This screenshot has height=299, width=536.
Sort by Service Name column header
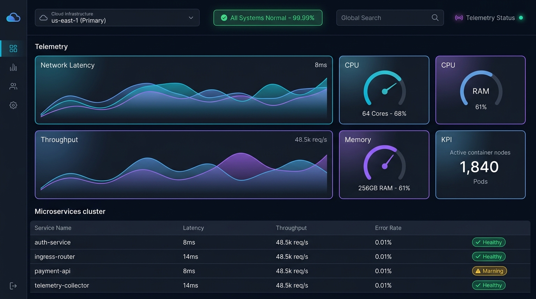pos(53,228)
